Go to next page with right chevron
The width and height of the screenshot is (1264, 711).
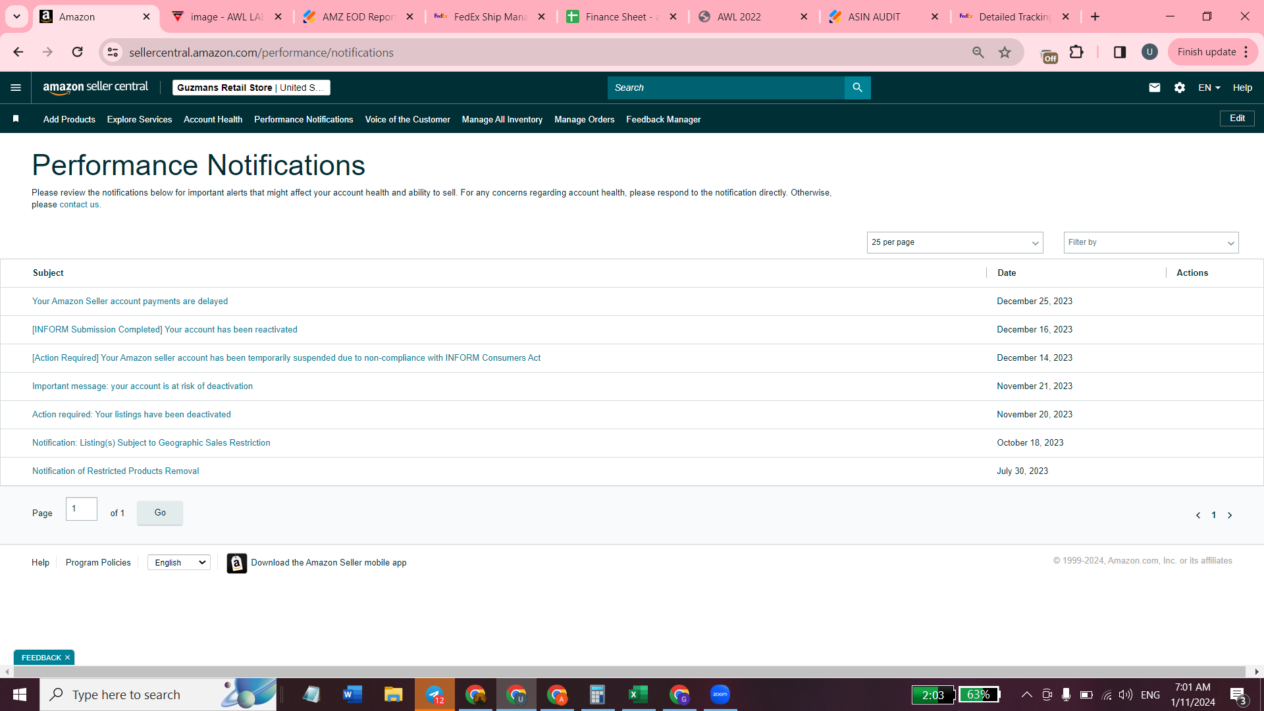[1229, 515]
